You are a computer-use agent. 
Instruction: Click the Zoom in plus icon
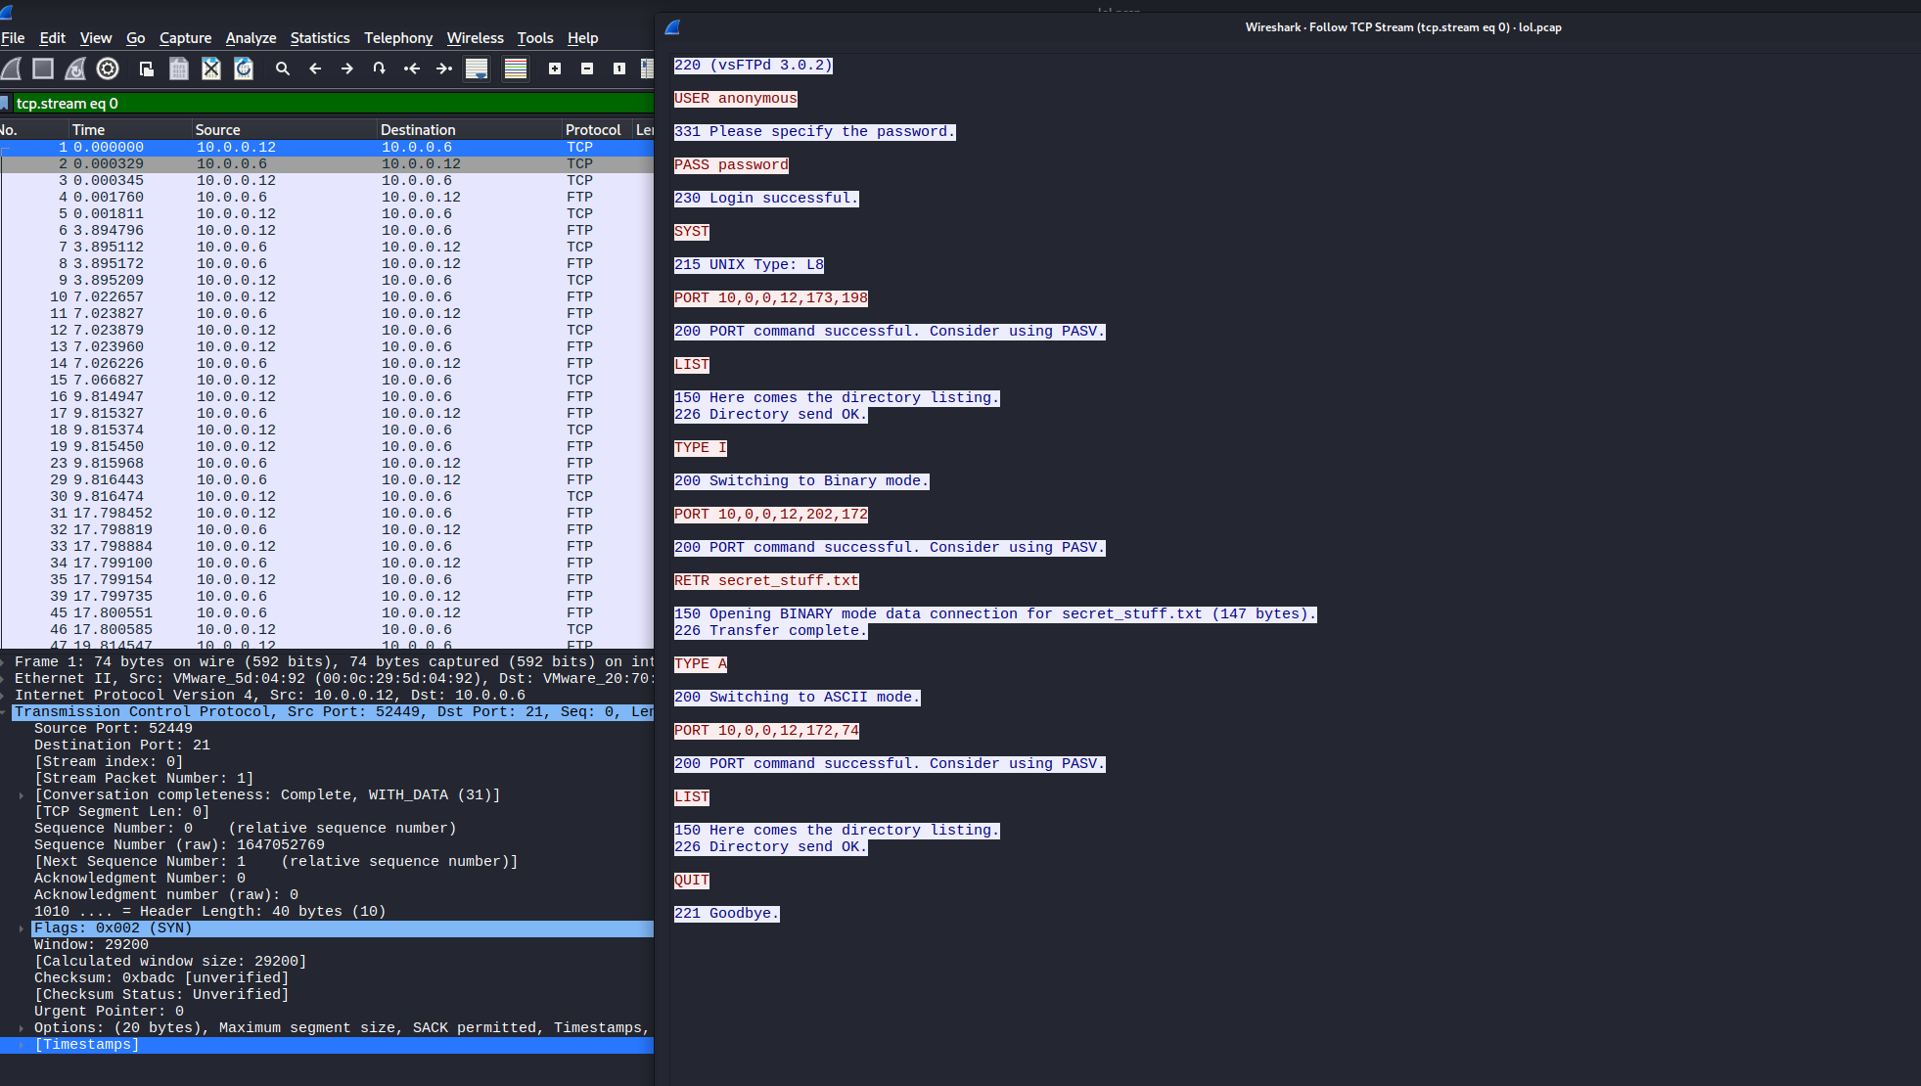(555, 68)
